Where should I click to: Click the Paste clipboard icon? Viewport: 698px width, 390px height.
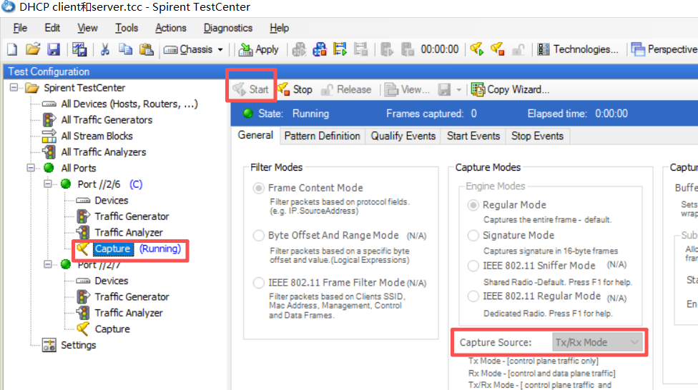(x=147, y=49)
